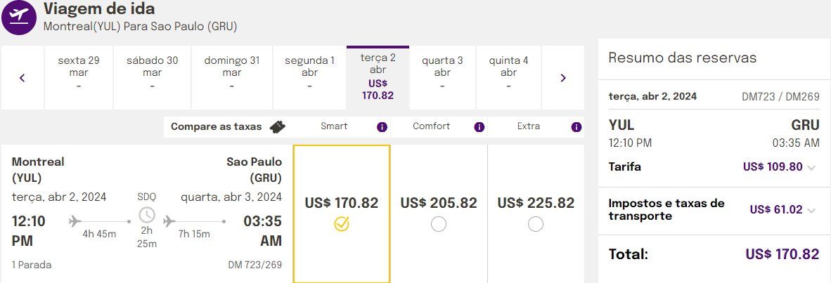
Task: Click the ticket icon beside Compare as taxas
Action: 277,127
